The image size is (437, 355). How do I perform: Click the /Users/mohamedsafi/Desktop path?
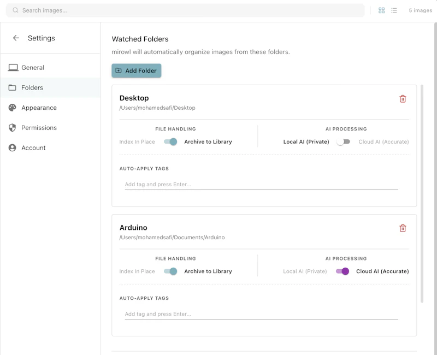tap(157, 108)
